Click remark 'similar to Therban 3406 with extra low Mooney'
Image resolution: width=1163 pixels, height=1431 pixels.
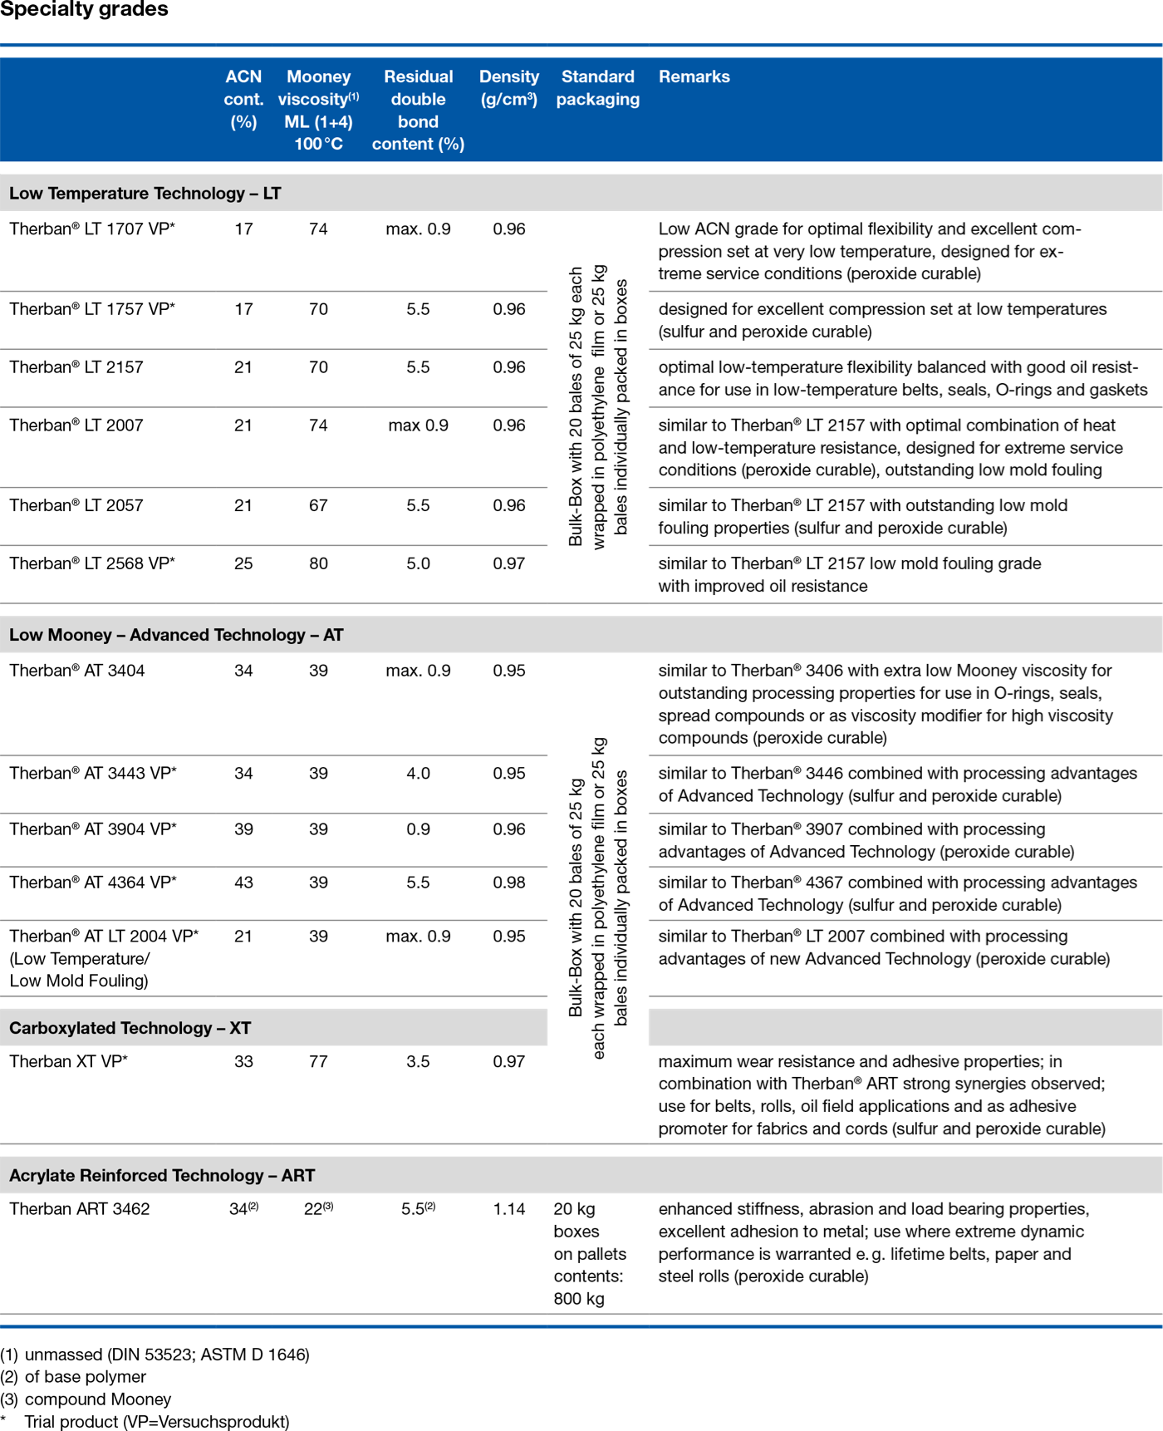(x=886, y=705)
